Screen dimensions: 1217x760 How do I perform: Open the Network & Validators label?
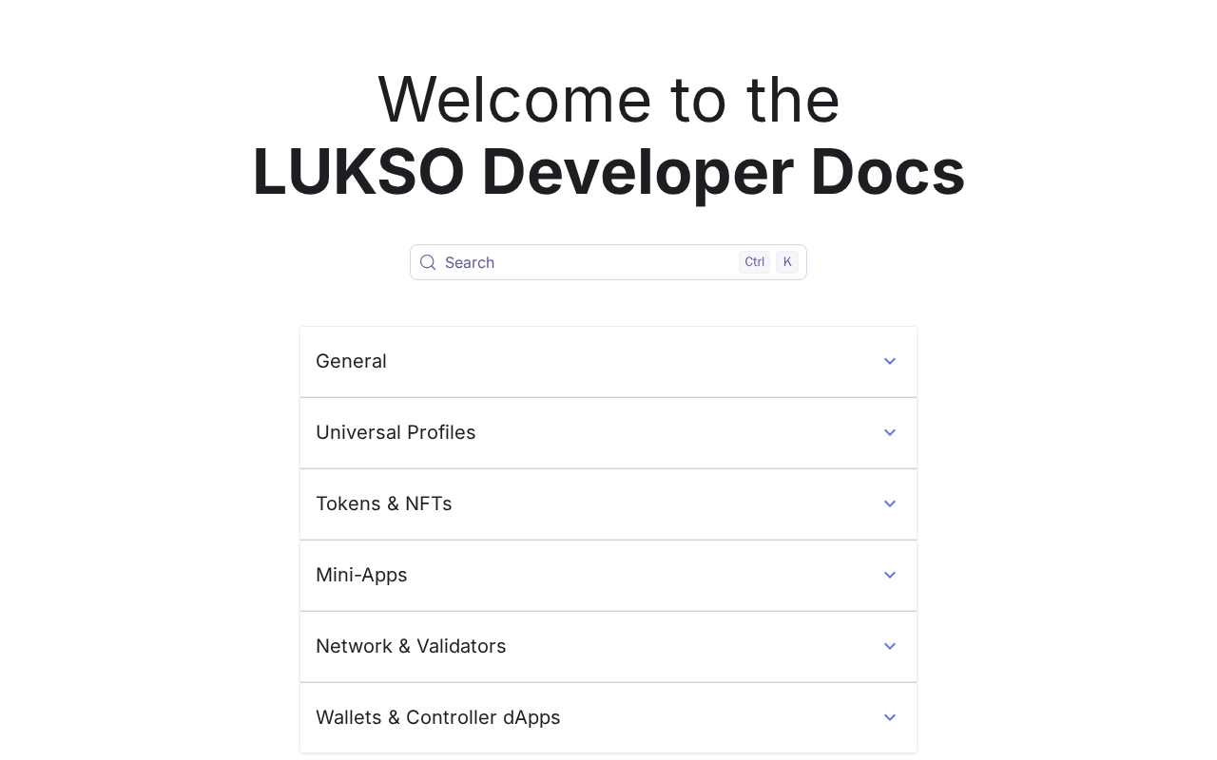click(x=411, y=646)
